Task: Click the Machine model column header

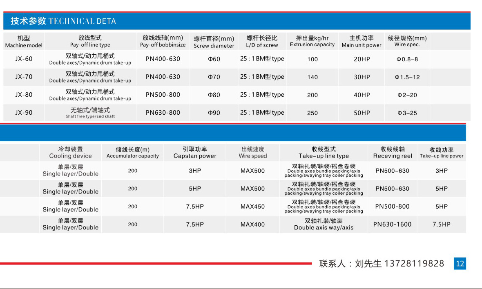Action: click(x=24, y=42)
